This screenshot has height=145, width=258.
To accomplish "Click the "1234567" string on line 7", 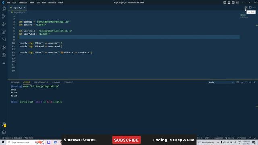I will (x=44, y=34).
